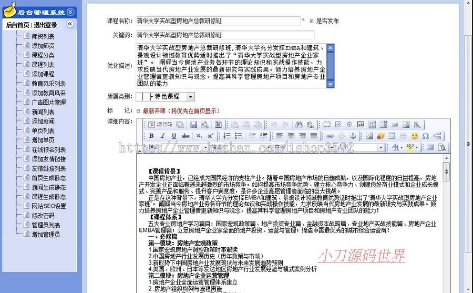Insert a hyperlink with the chain icon
Screen dimensions: 473x293
330,136
